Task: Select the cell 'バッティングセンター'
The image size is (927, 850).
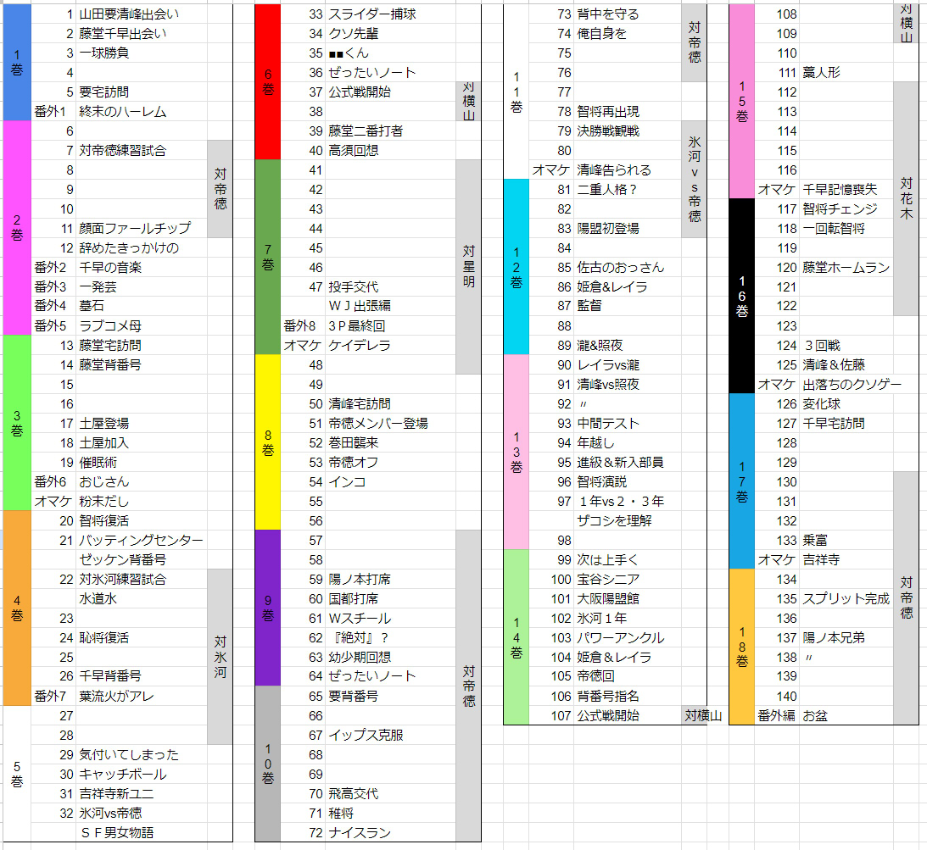Action: coord(142,541)
